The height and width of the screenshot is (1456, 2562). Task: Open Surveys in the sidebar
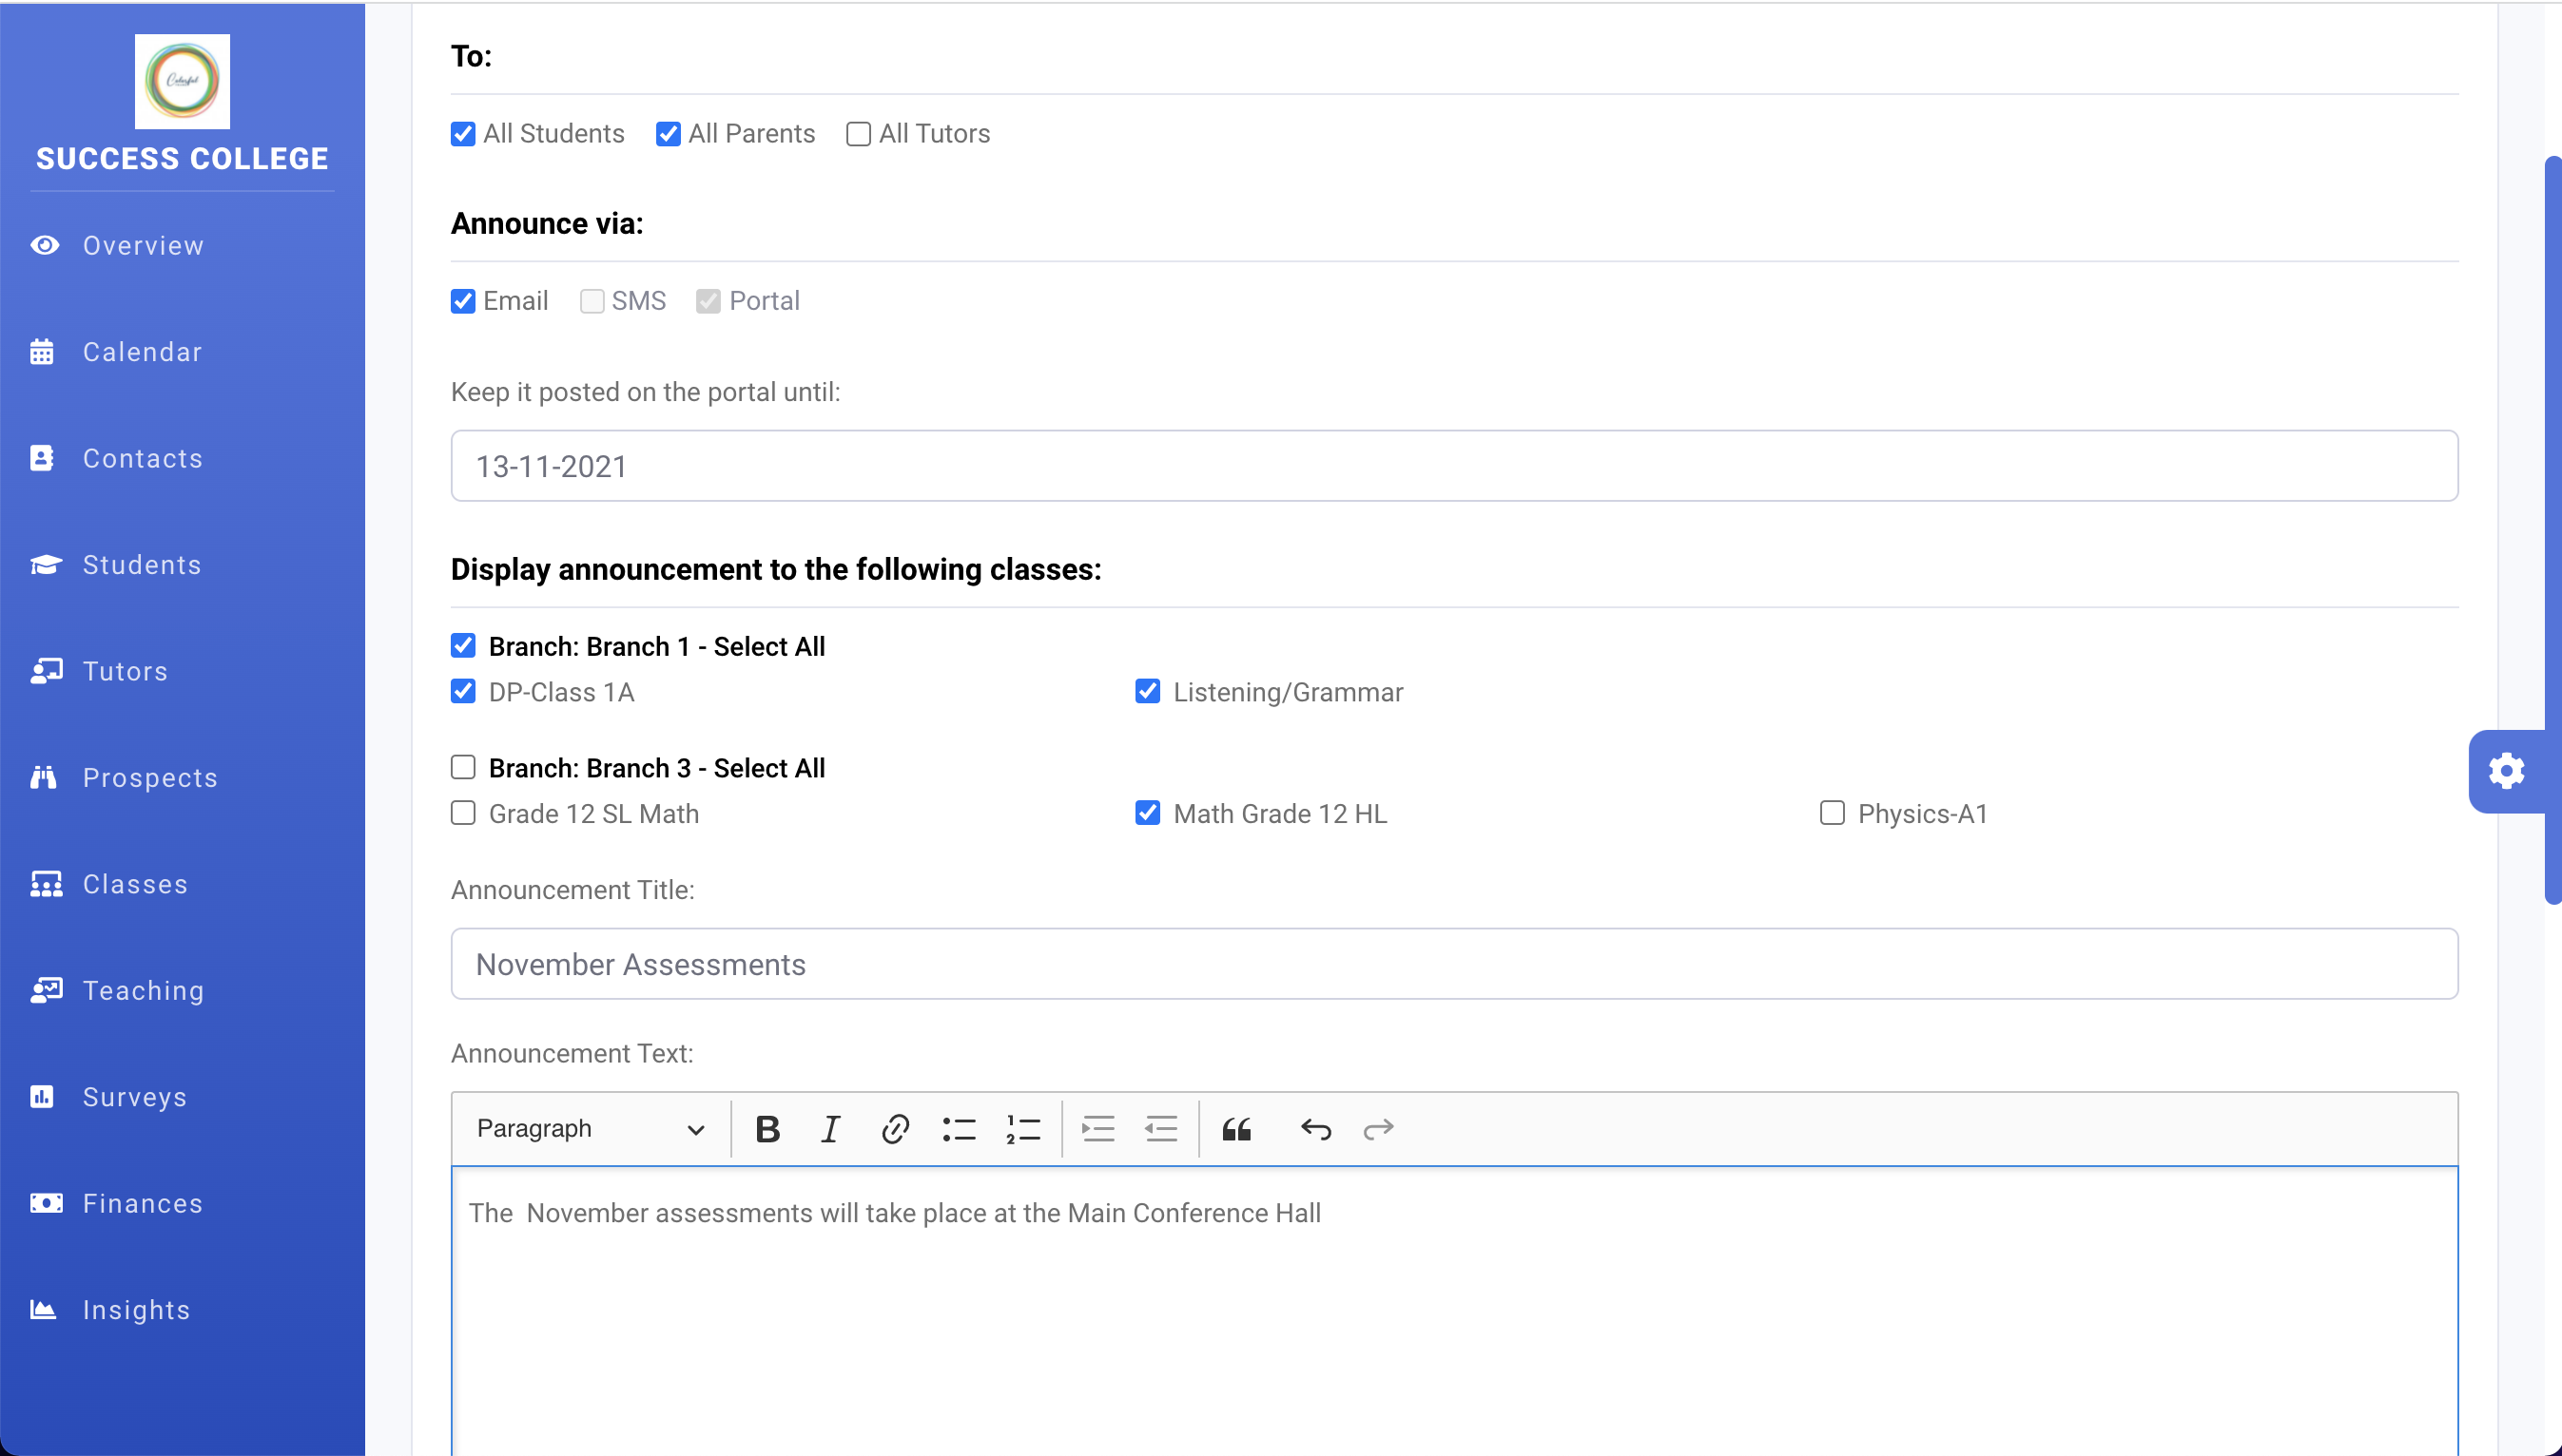(x=134, y=1097)
